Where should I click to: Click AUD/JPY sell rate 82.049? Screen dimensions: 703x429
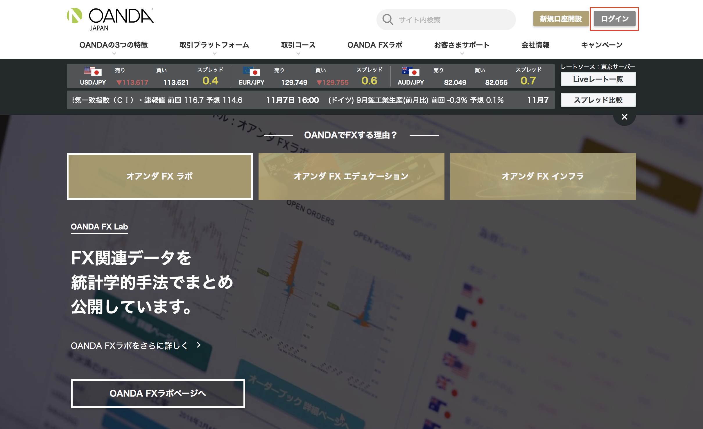tap(455, 82)
